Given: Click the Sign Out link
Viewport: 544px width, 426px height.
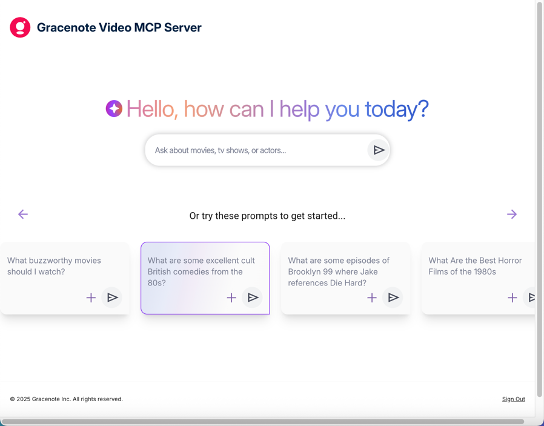Looking at the screenshot, I should pos(513,399).
